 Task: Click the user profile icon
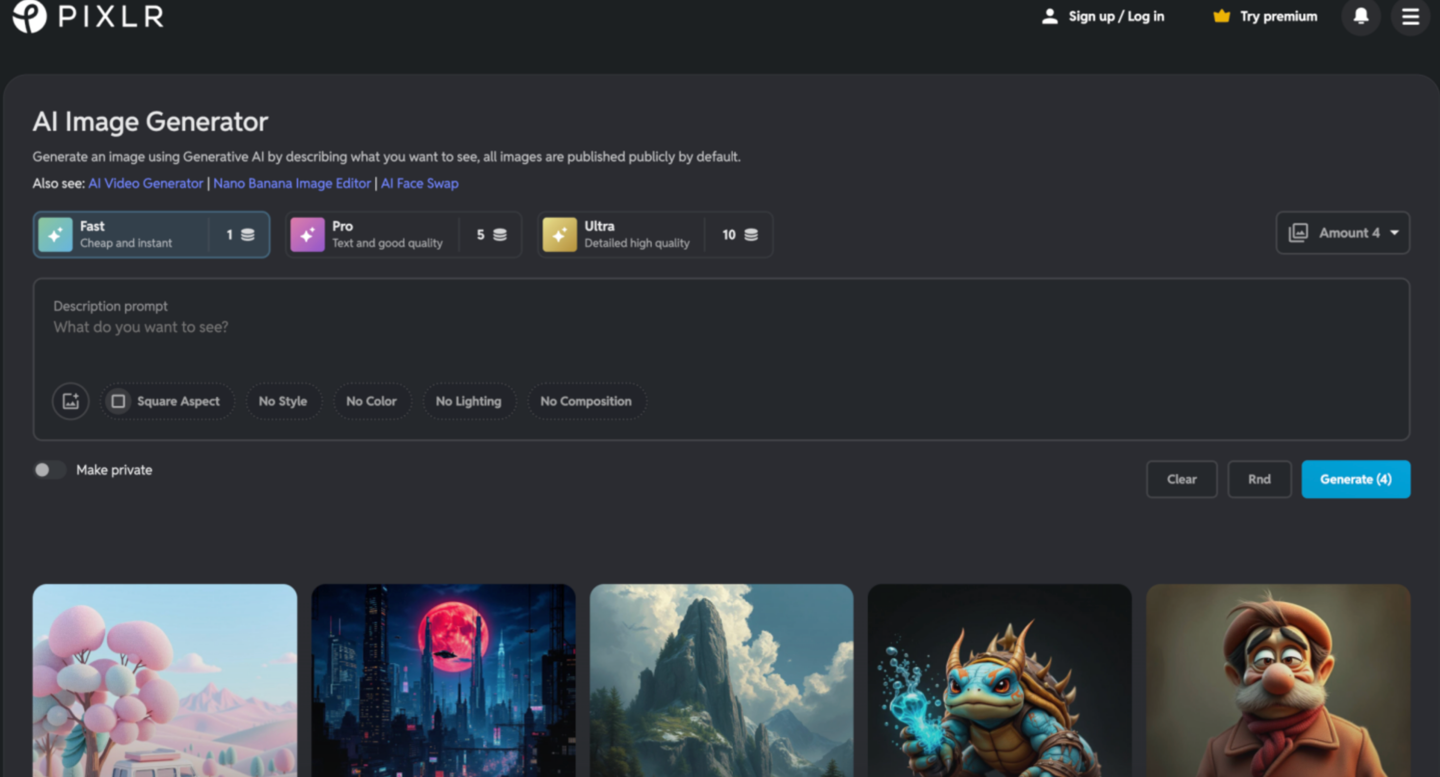[x=1049, y=17]
